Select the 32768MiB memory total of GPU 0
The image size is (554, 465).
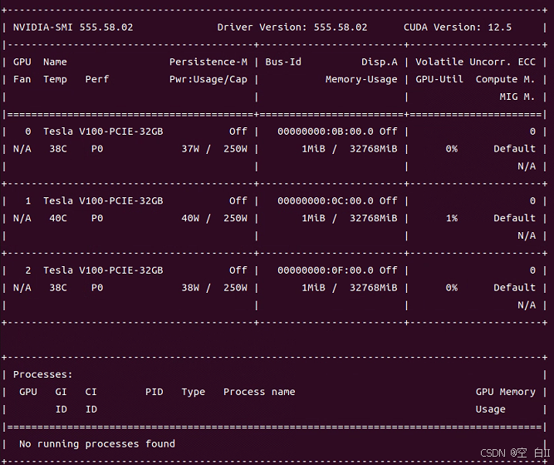[x=374, y=149]
